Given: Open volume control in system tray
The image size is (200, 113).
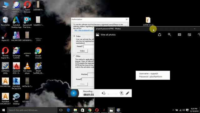Looking at the screenshot, I should [184, 110].
